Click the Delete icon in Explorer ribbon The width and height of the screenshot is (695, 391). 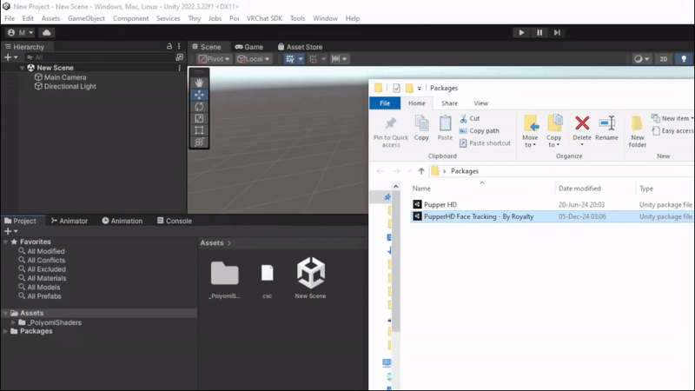coord(582,128)
